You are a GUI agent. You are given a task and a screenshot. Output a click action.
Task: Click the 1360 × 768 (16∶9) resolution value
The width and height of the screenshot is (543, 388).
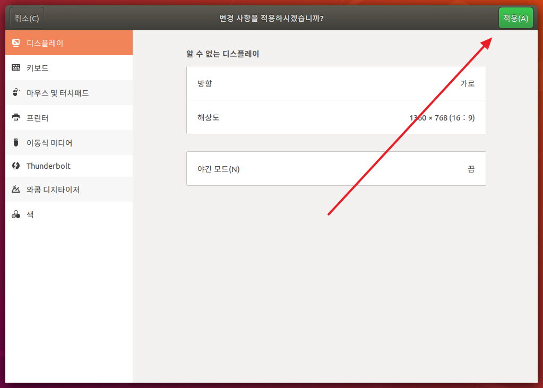(442, 118)
